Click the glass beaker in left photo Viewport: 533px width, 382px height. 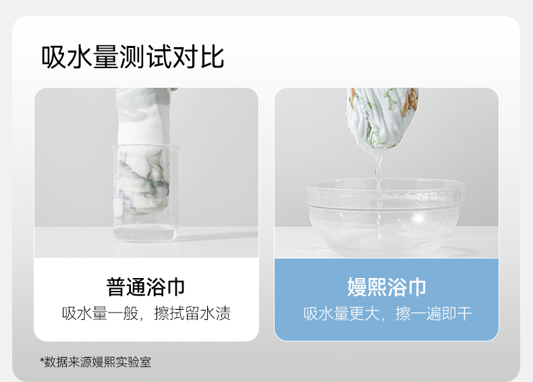[x=145, y=193]
